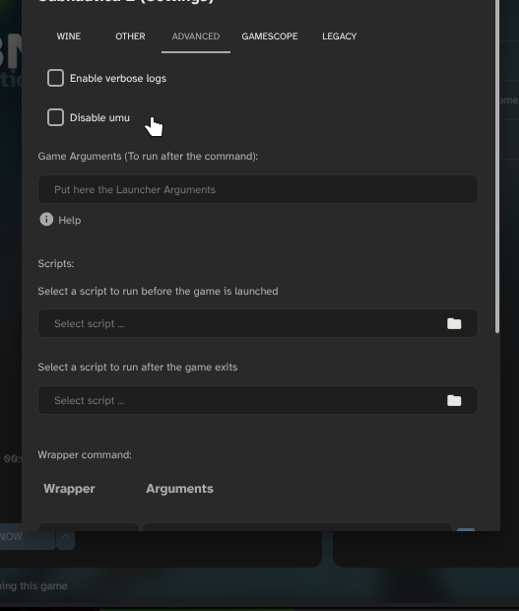Click the after-exit Select script field
Image resolution: width=519 pixels, height=611 pixels.
click(x=258, y=400)
